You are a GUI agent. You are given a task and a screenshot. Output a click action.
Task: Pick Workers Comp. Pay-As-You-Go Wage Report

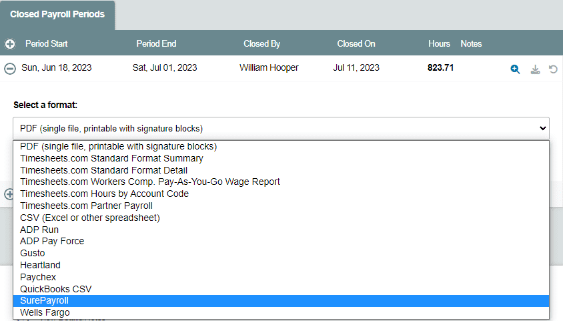click(x=281, y=182)
